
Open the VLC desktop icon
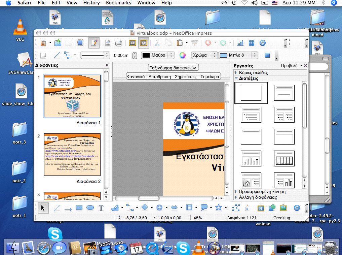pos(20,30)
